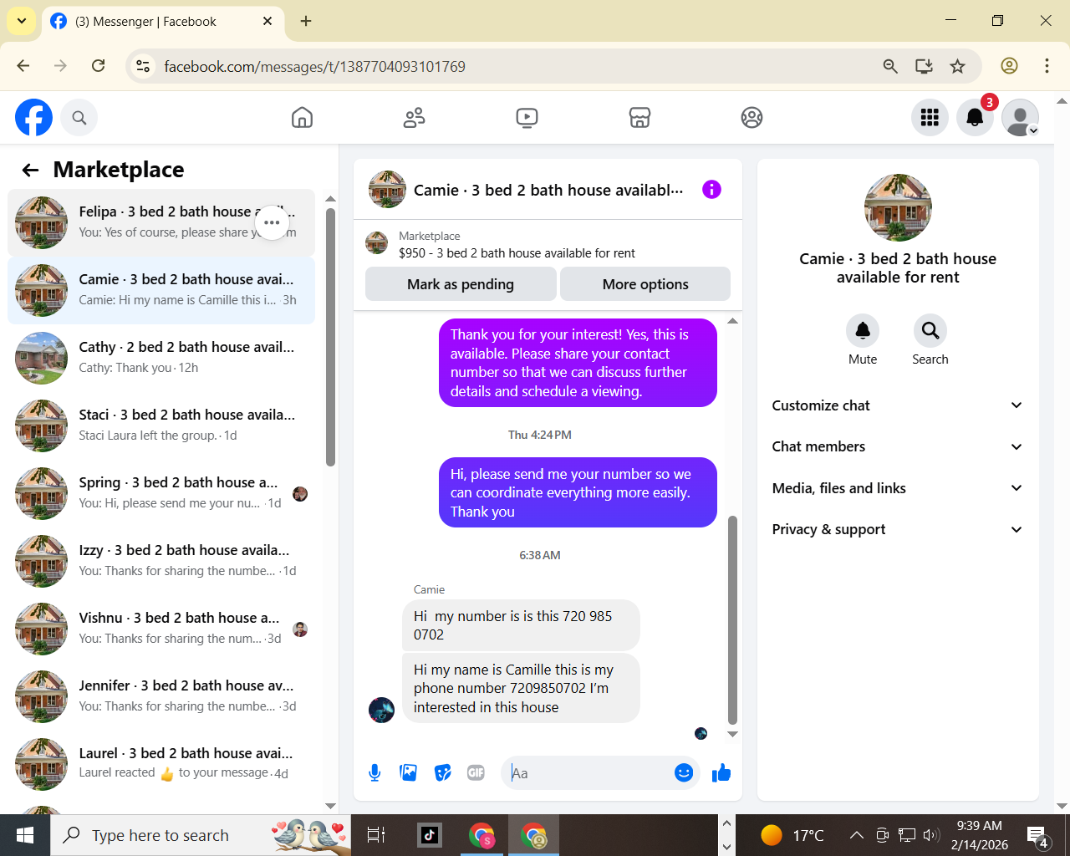Image resolution: width=1070 pixels, height=856 pixels.
Task: Open the Spring conversation
Action: point(161,493)
